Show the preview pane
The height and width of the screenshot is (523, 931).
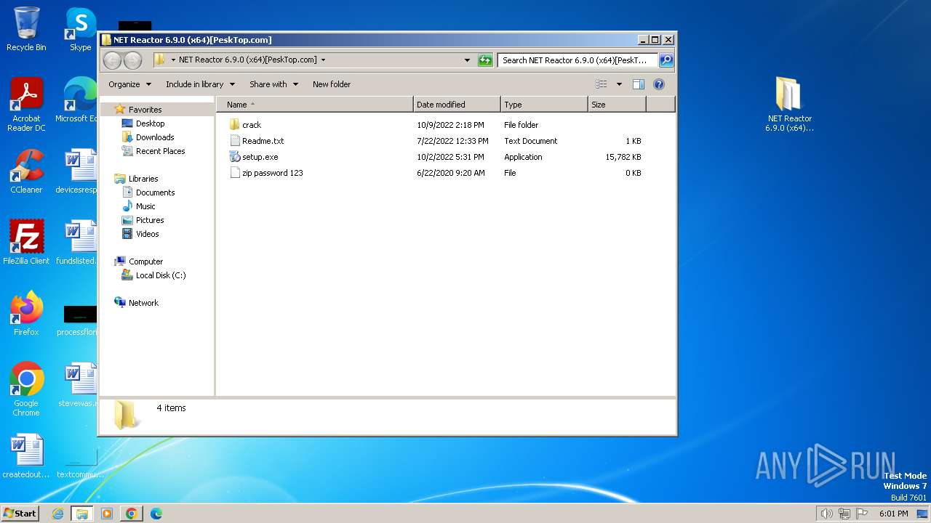point(638,84)
